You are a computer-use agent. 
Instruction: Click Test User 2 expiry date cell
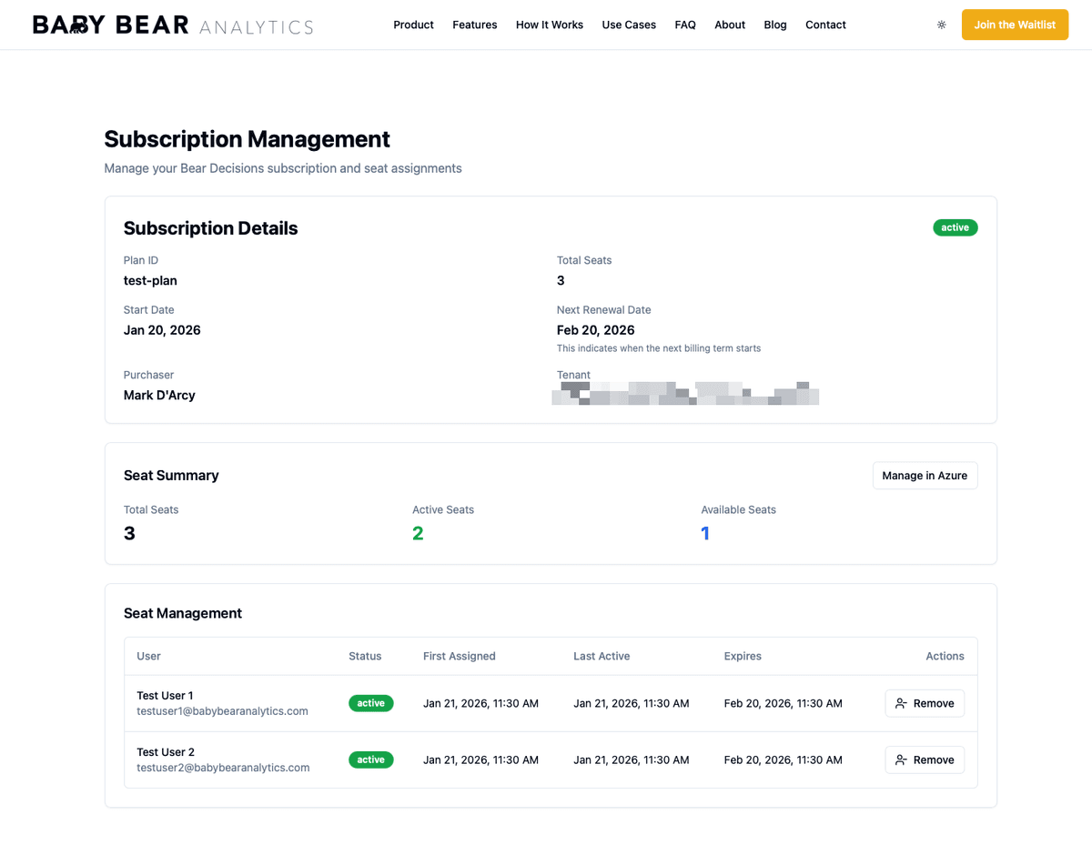point(783,759)
